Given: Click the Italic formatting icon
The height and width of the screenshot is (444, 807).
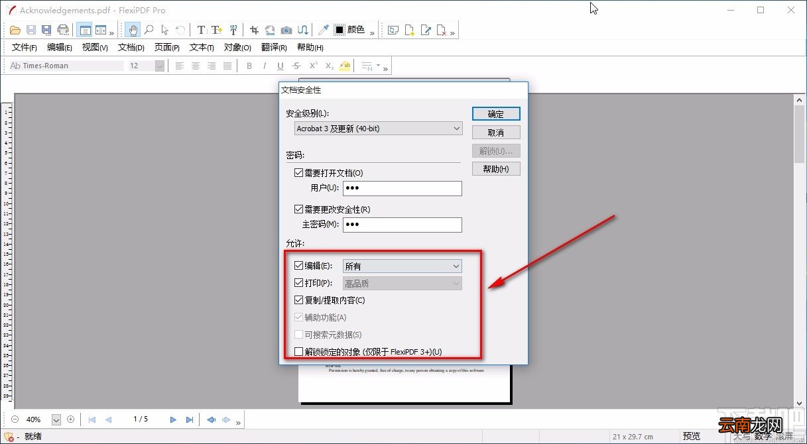Looking at the screenshot, I should pyautogui.click(x=265, y=66).
